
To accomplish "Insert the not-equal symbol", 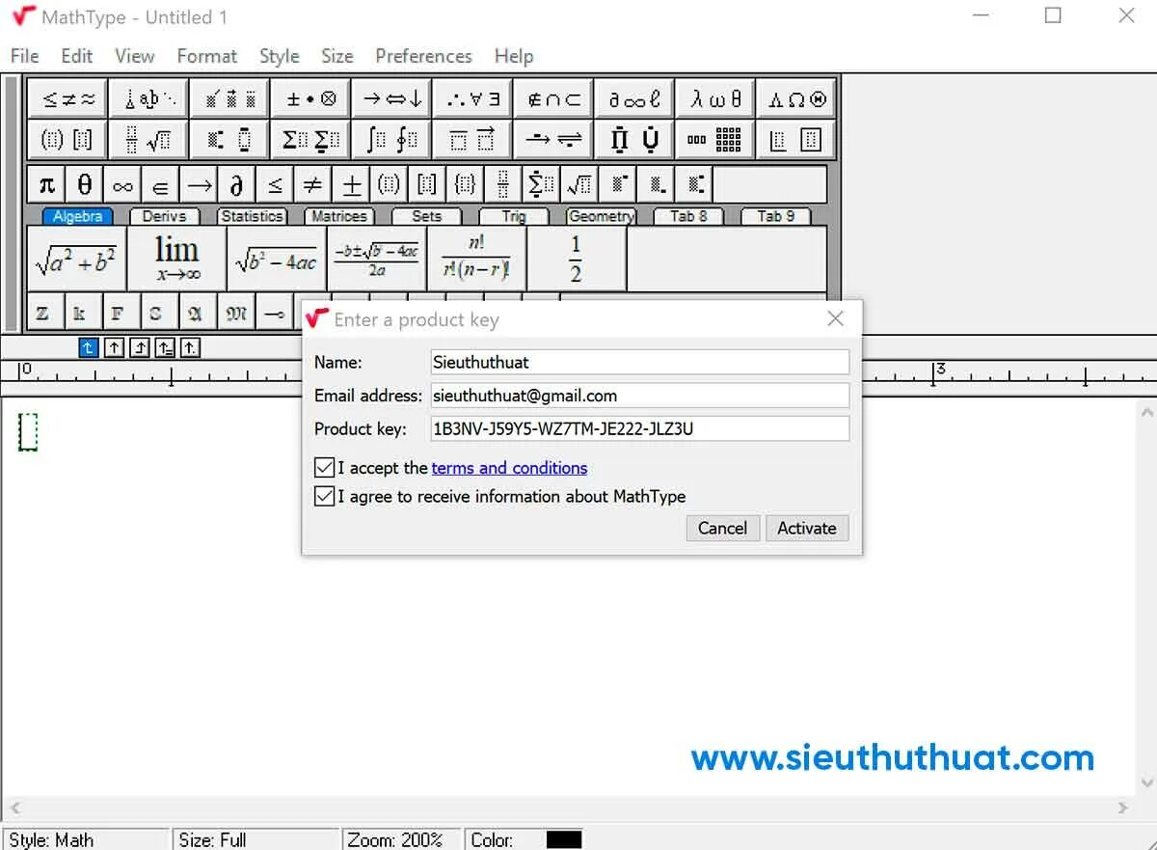I will (x=313, y=184).
